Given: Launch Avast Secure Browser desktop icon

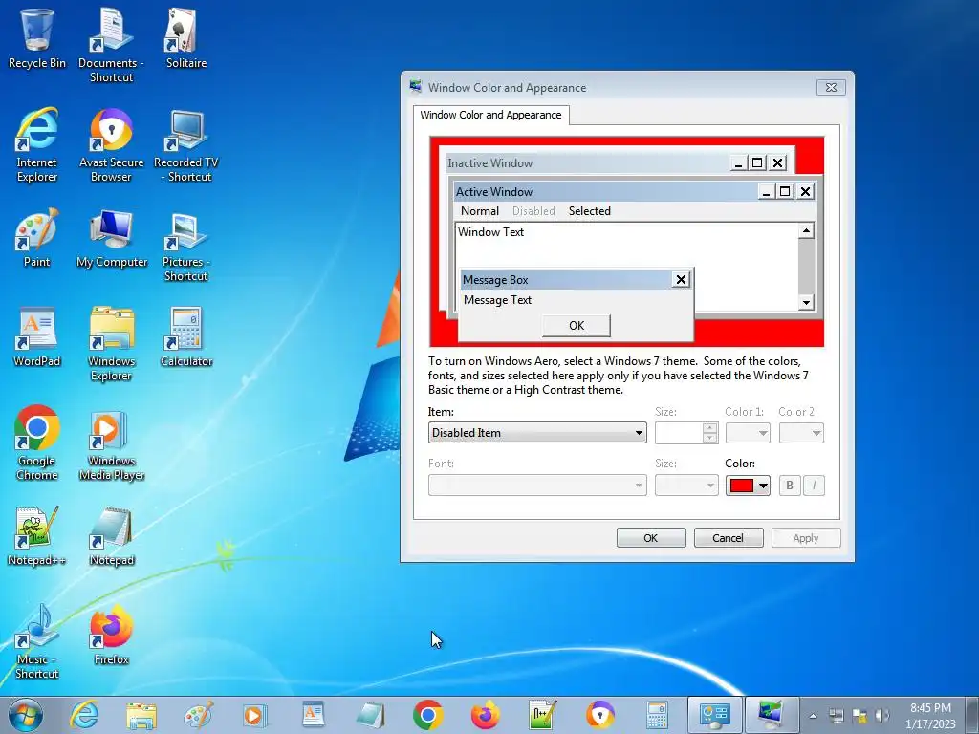Looking at the screenshot, I should [x=111, y=145].
